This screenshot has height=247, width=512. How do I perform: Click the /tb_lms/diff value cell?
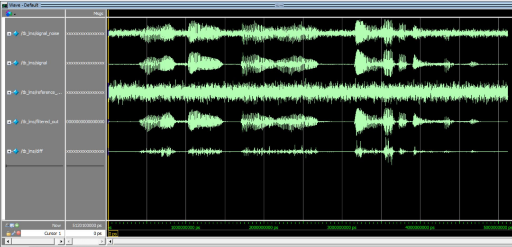tap(85, 151)
